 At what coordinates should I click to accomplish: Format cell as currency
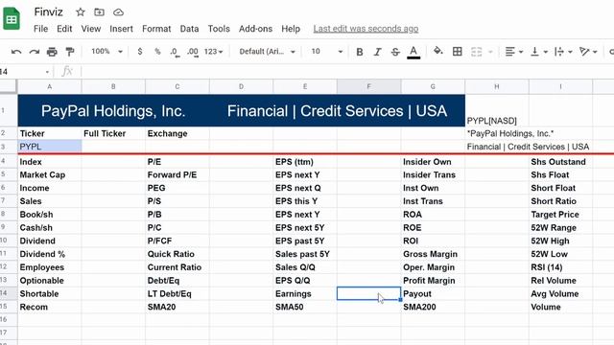(x=140, y=51)
